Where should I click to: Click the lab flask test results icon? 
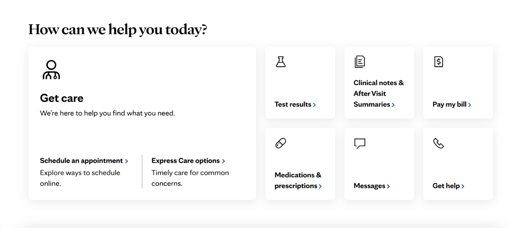click(281, 62)
